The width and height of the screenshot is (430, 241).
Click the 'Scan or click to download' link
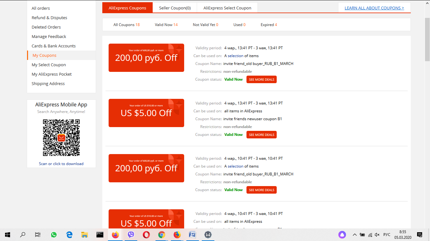click(61, 163)
